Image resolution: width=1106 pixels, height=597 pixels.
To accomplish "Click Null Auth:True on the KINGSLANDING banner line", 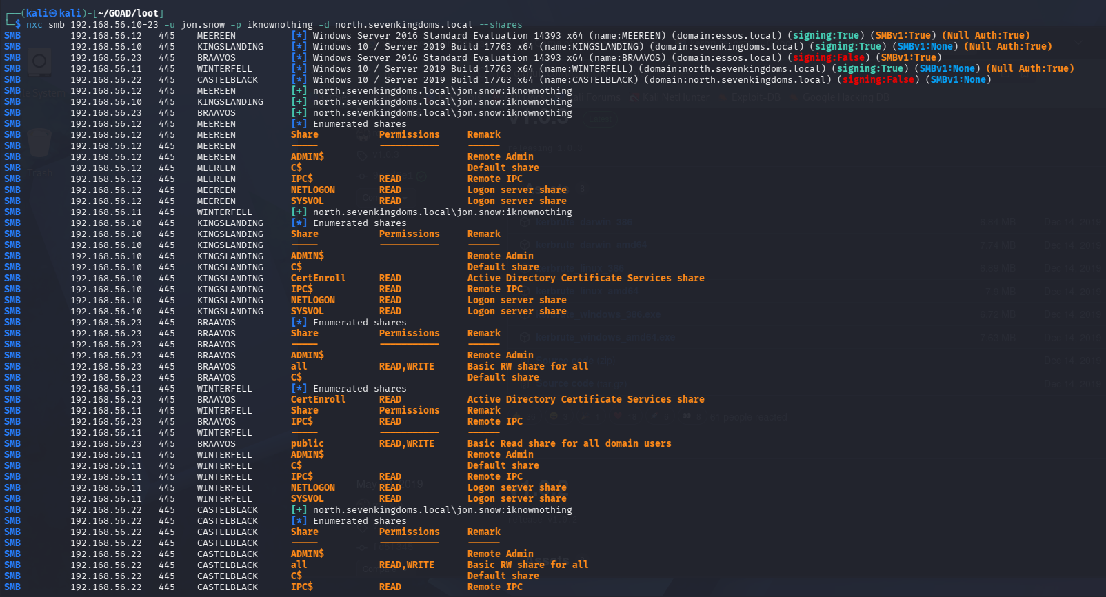I will pos(1008,46).
